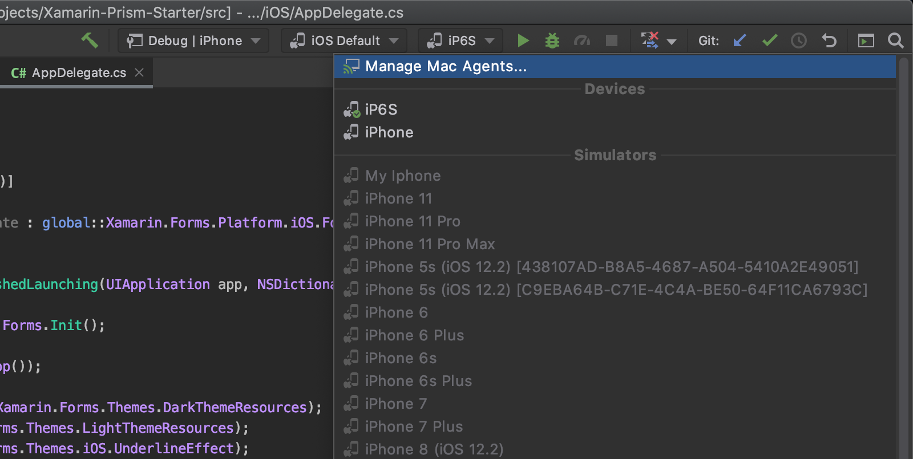
Task: Choose the iPhone 11 Pro simulator
Action: pyautogui.click(x=615, y=221)
